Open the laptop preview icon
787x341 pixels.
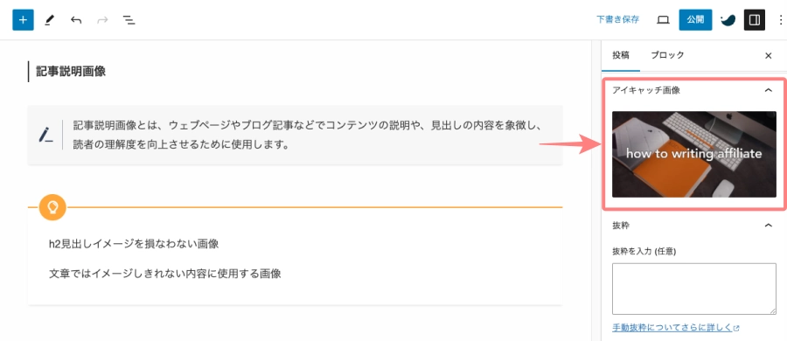pyautogui.click(x=664, y=20)
